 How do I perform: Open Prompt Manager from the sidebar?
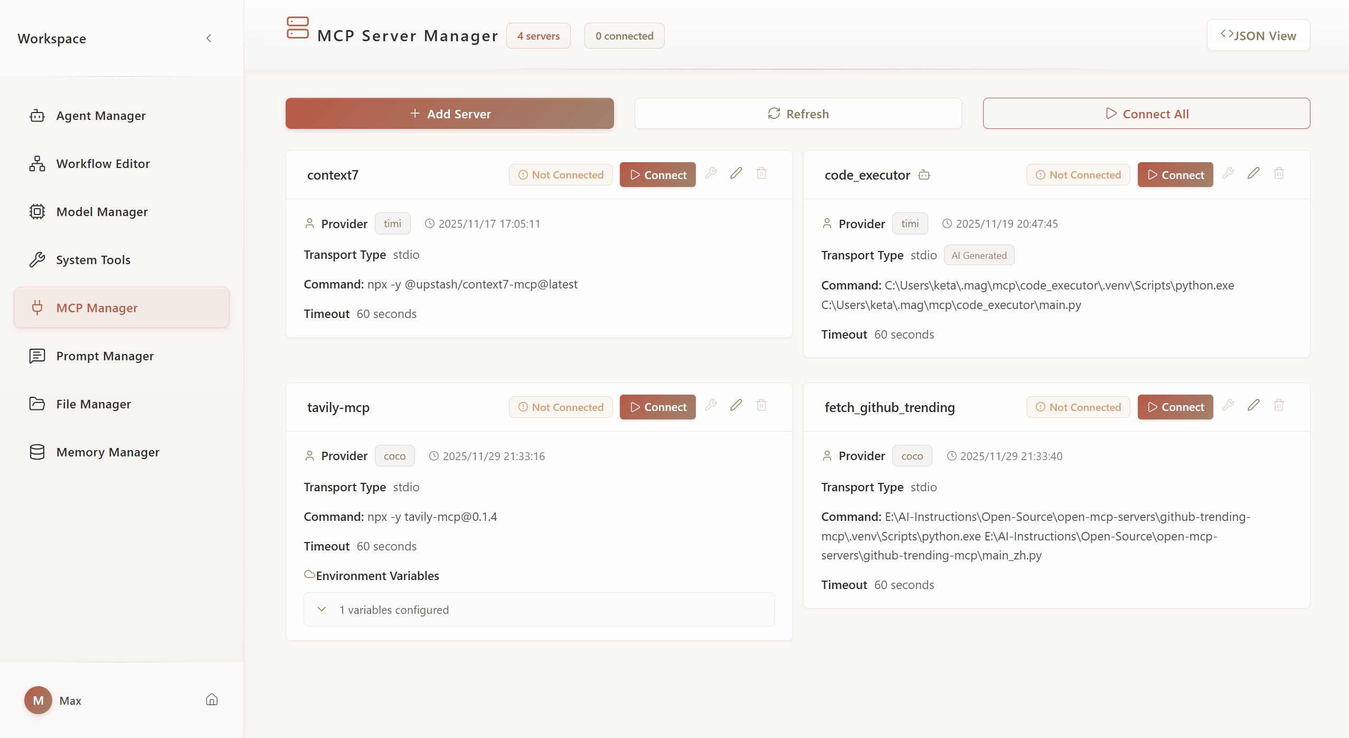pos(105,356)
